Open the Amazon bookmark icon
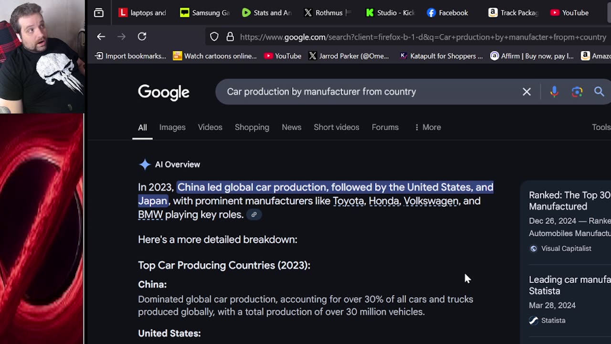Screen dimensions: 611x344 click(x=585, y=56)
